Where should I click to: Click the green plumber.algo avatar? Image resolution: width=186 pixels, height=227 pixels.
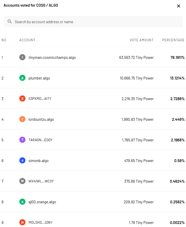[22, 78]
